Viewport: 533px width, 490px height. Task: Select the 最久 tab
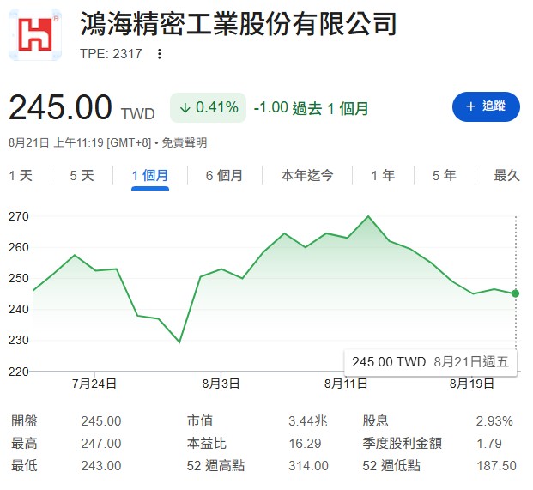tap(507, 176)
